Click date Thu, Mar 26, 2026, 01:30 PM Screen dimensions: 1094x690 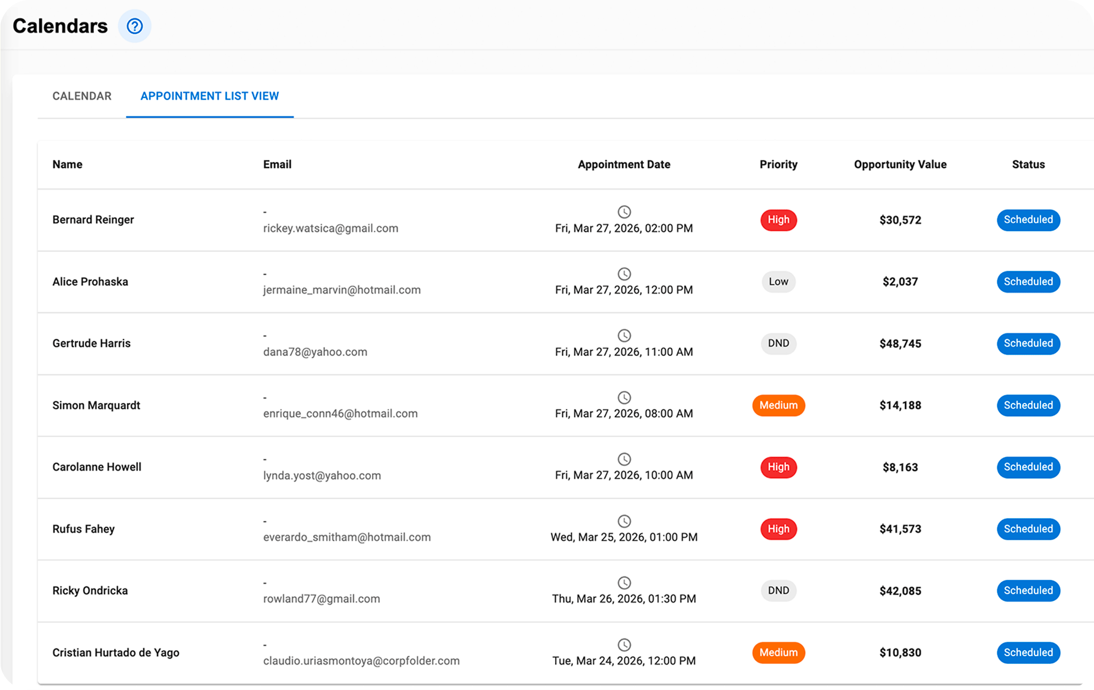pos(624,599)
